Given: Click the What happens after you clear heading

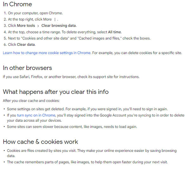Looking at the screenshot, I should pyautogui.click(x=56, y=92).
